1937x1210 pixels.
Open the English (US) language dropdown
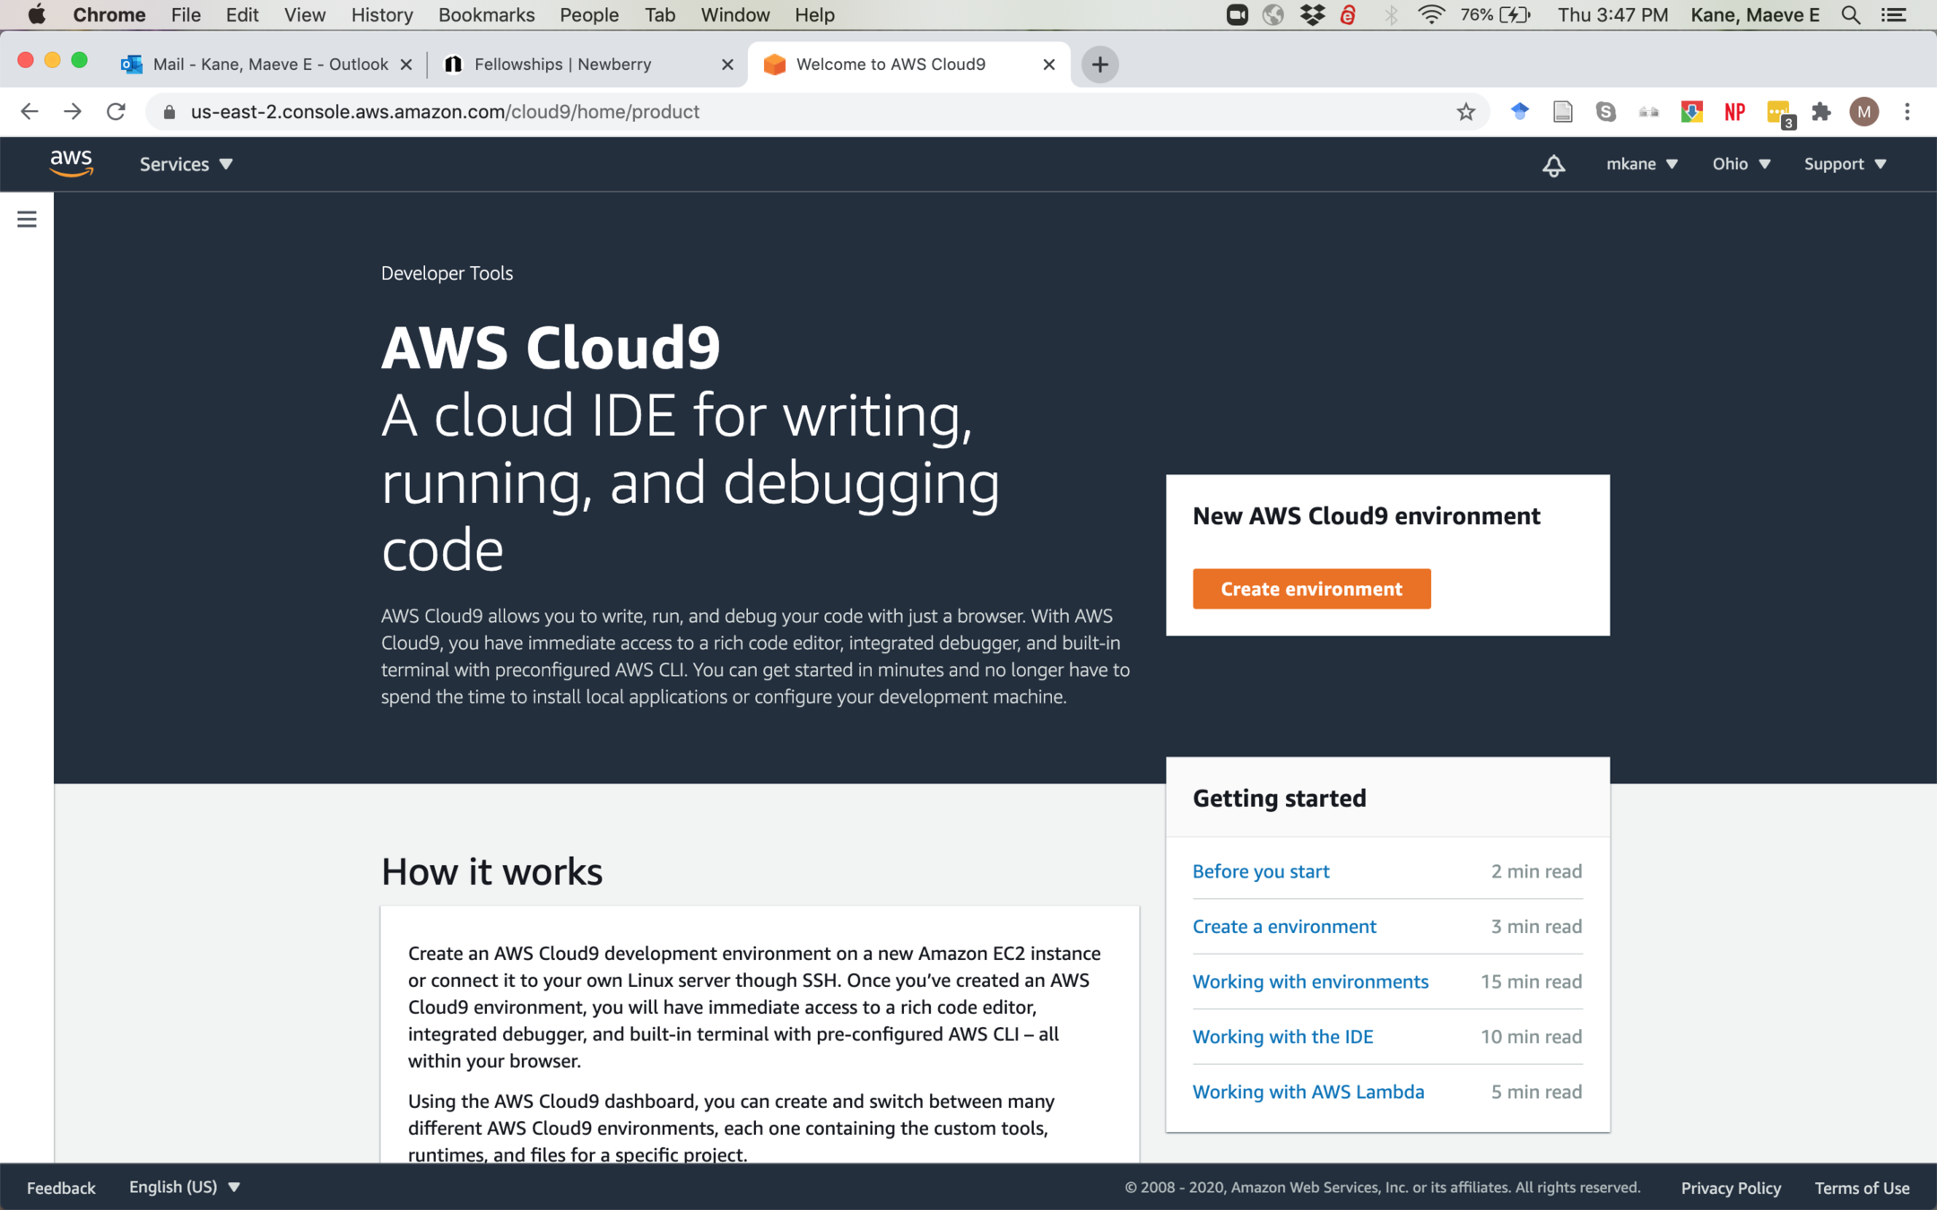(x=184, y=1187)
